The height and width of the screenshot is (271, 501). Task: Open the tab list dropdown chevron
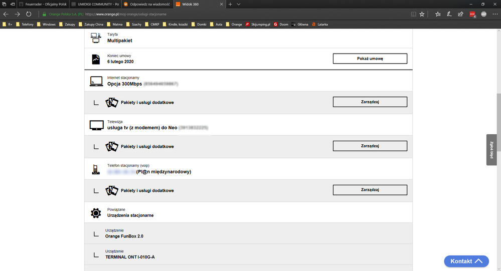click(239, 4)
